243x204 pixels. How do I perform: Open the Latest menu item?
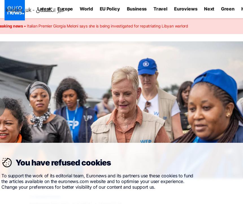(44, 9)
